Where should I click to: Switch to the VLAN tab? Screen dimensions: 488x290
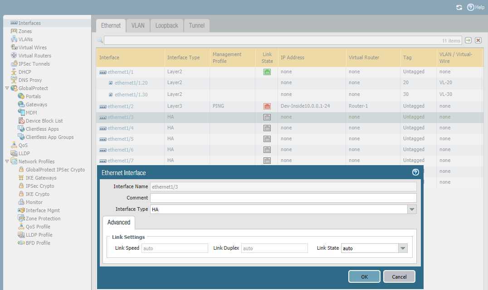coord(138,26)
